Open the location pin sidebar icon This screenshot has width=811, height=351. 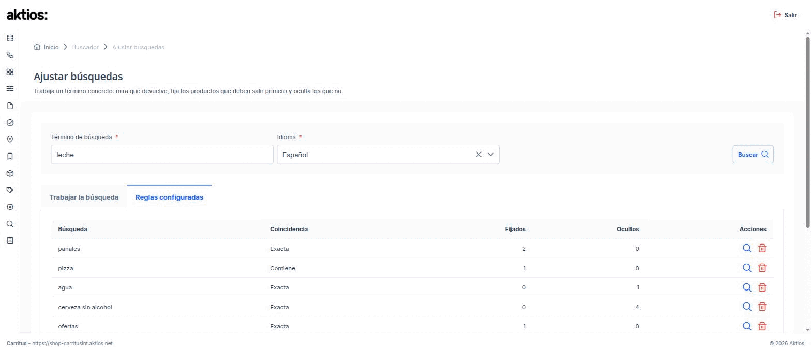coord(10,140)
